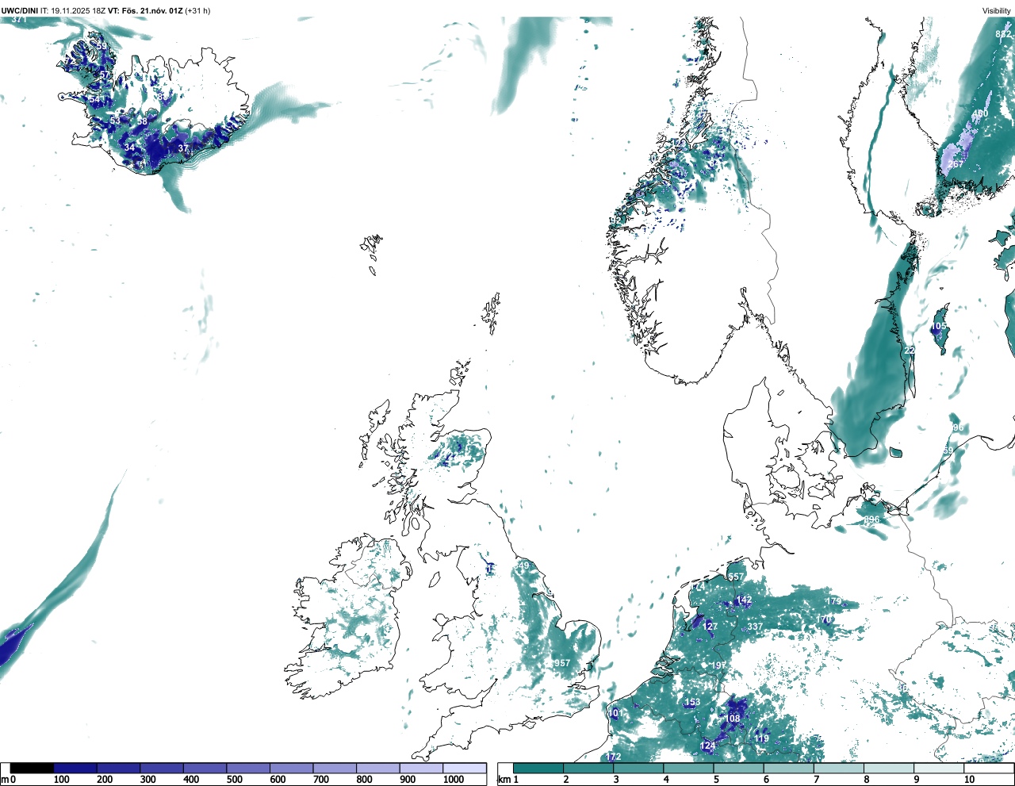1015x786 pixels.
Task: Click the '7' tick label on the kilometre scale
Action: coord(815,780)
